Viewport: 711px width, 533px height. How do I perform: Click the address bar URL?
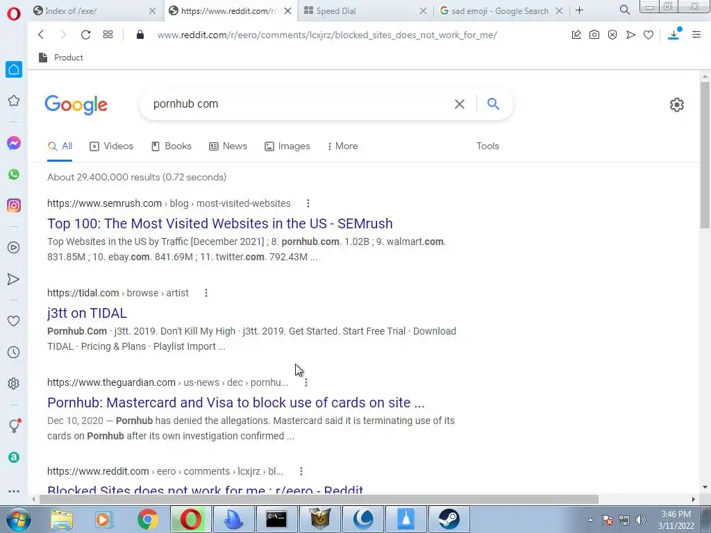click(x=327, y=35)
